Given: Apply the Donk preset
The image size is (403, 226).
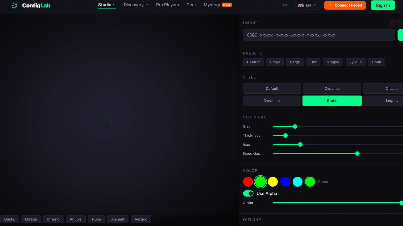Looking at the screenshot, I should [x=376, y=62].
